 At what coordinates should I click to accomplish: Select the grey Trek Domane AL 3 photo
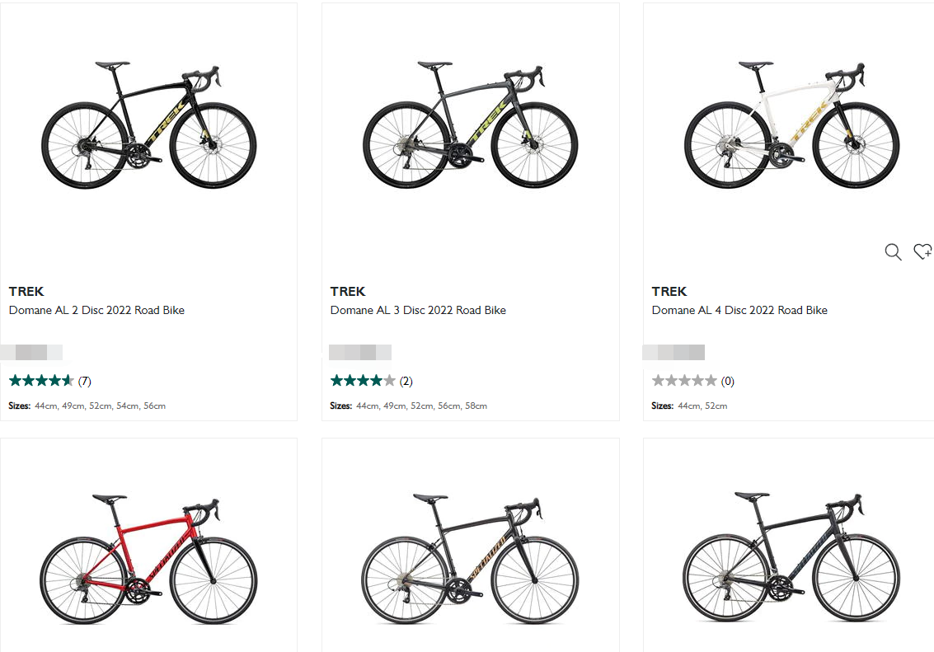click(x=471, y=125)
